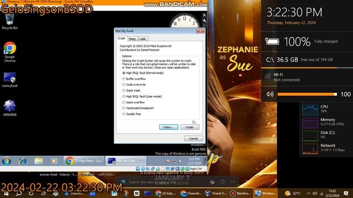Image resolution: width=353 pixels, height=198 pixels.
Task: Switch to the Channel Edge taskbar item
Action: click(x=191, y=194)
